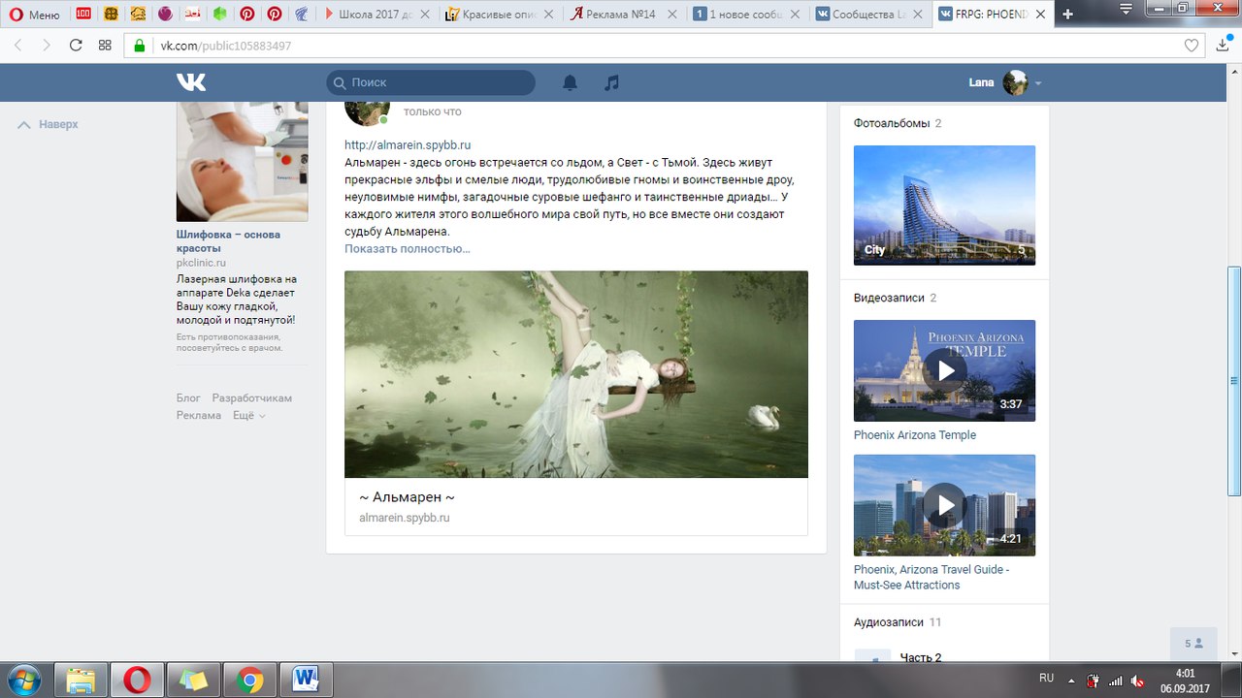The image size is (1242, 698).
Task: Open the almarein.spybb.ru link in the post
Action: (x=408, y=144)
